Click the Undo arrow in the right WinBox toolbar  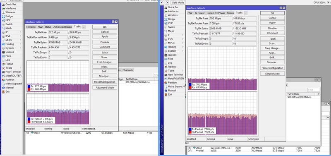(162, 2)
